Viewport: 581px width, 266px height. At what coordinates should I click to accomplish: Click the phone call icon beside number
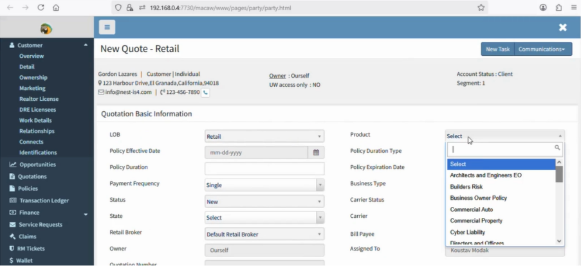(x=206, y=93)
